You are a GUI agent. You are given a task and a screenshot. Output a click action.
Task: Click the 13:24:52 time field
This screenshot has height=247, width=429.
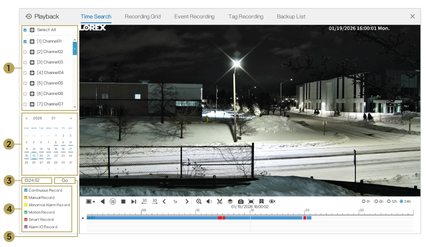pyautogui.click(x=37, y=181)
